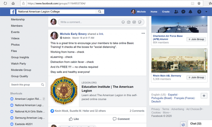Open the Mentorship section

point(18,19)
